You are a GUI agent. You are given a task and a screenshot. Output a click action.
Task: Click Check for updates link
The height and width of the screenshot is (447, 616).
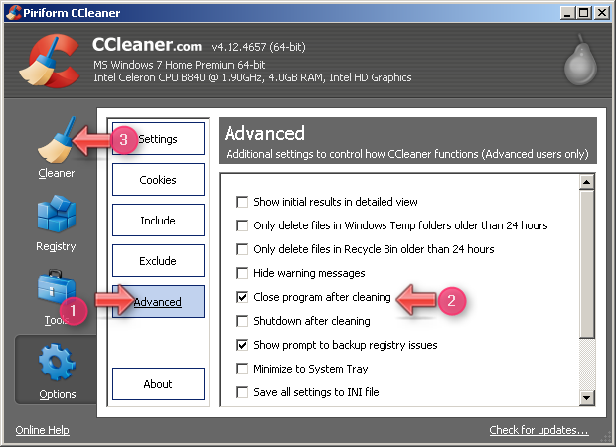[539, 431]
